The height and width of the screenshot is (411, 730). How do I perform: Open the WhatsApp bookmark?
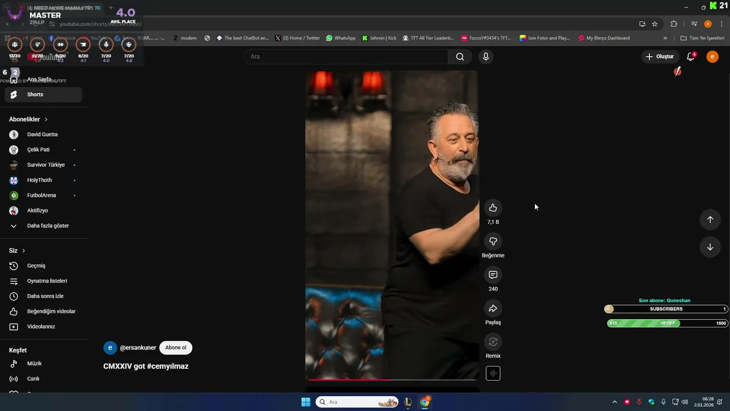click(341, 38)
